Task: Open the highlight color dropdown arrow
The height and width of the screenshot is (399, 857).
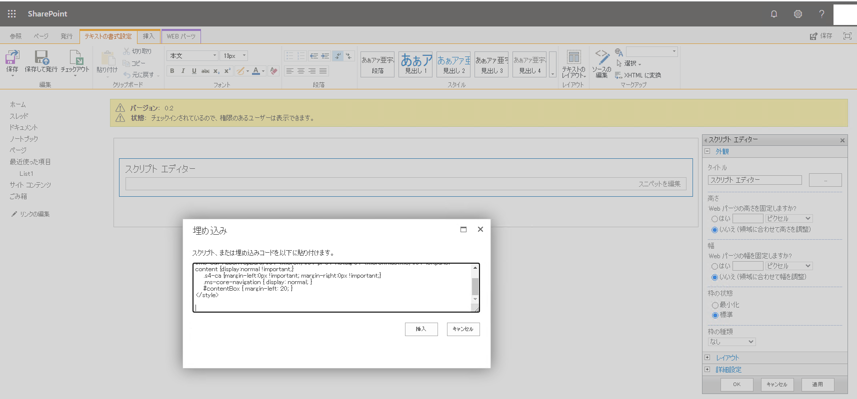Action: pyautogui.click(x=248, y=71)
